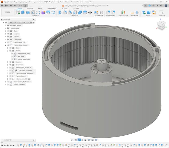
Task: Select the Extrude tool in Create group
Action: coord(23,12)
